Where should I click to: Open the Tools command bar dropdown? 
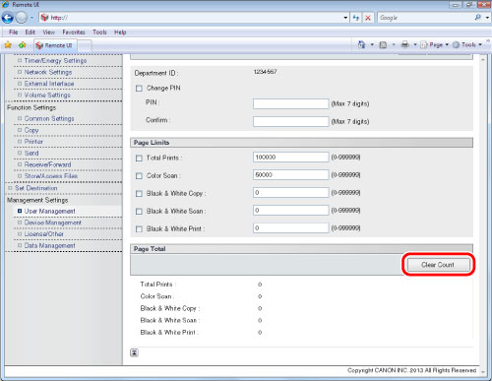click(x=467, y=44)
